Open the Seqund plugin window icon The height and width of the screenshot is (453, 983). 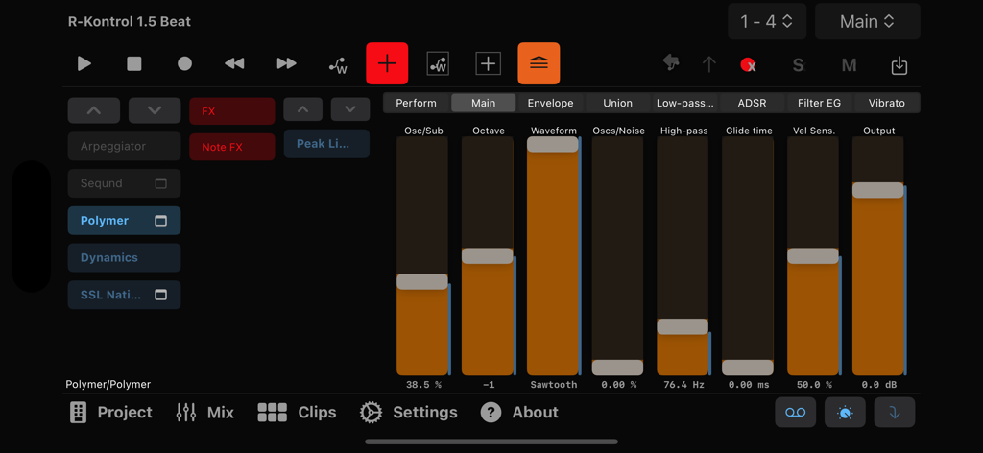click(161, 183)
